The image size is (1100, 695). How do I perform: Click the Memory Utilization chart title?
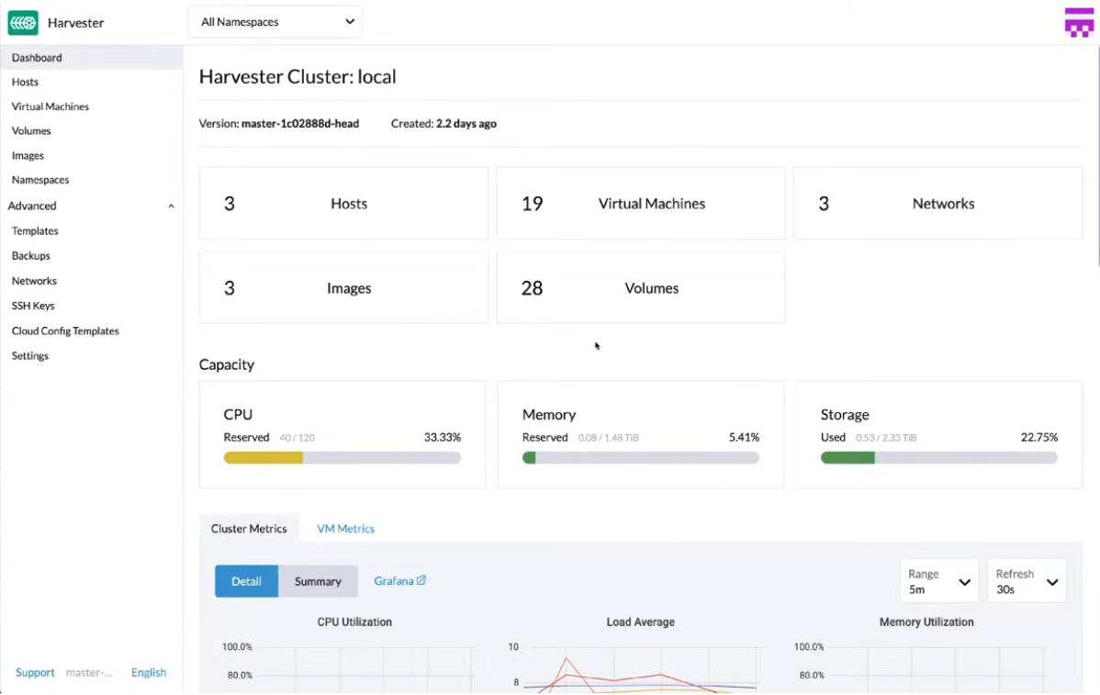(x=926, y=622)
